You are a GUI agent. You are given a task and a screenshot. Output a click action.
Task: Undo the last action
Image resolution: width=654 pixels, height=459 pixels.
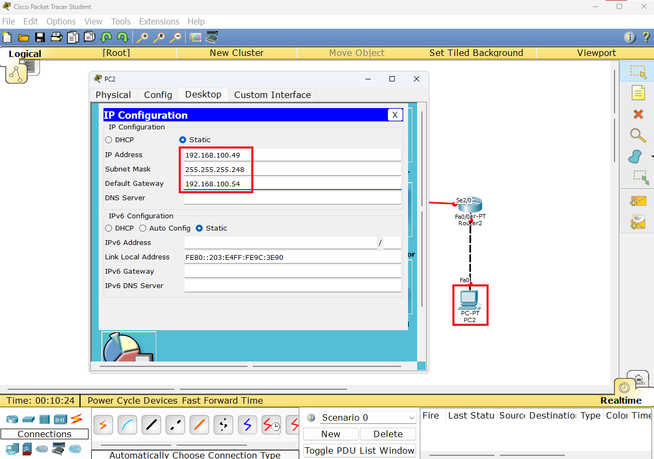coord(106,37)
